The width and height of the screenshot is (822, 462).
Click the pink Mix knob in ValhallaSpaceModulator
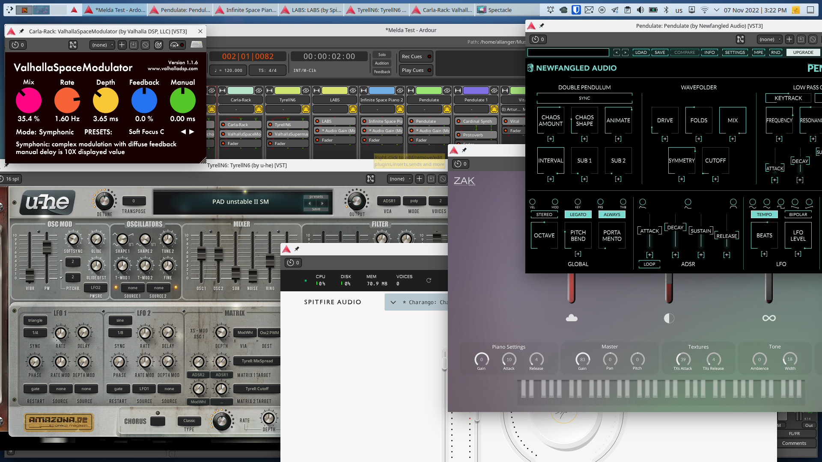(x=29, y=101)
